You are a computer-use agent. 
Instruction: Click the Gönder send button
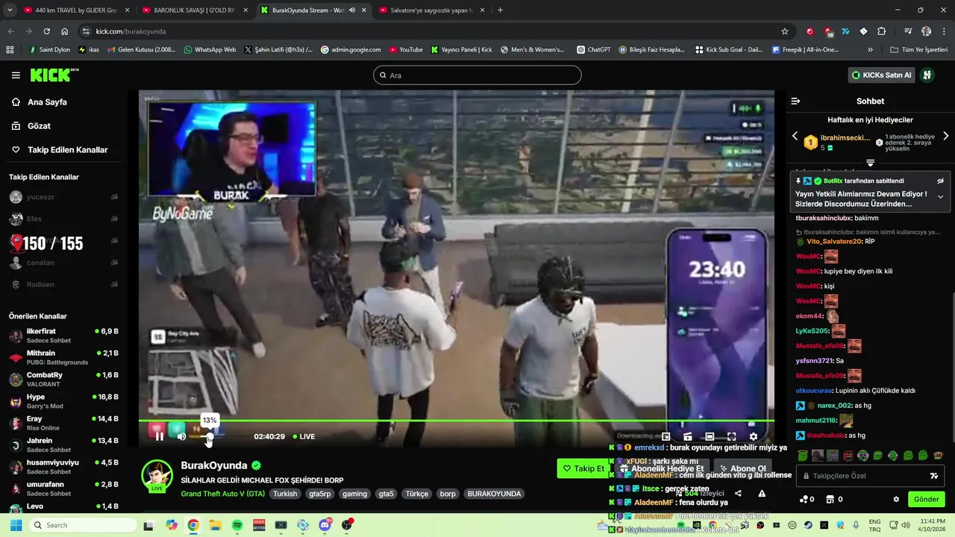(x=926, y=500)
